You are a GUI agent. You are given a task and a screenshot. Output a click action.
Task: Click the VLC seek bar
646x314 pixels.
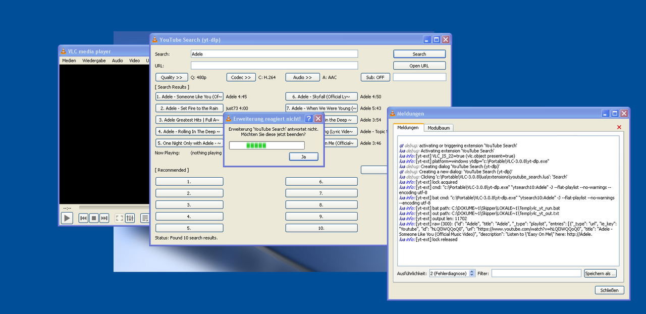114,207
